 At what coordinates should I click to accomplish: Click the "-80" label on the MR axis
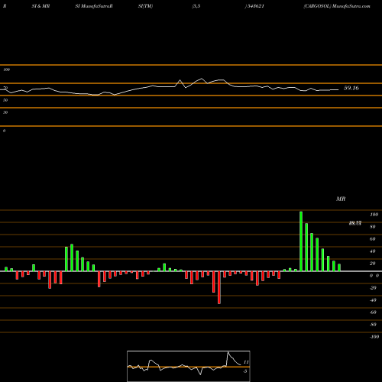pyautogui.click(x=373, y=325)
